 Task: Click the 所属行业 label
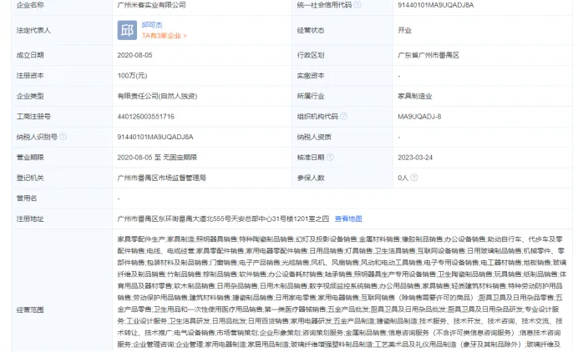tap(311, 96)
